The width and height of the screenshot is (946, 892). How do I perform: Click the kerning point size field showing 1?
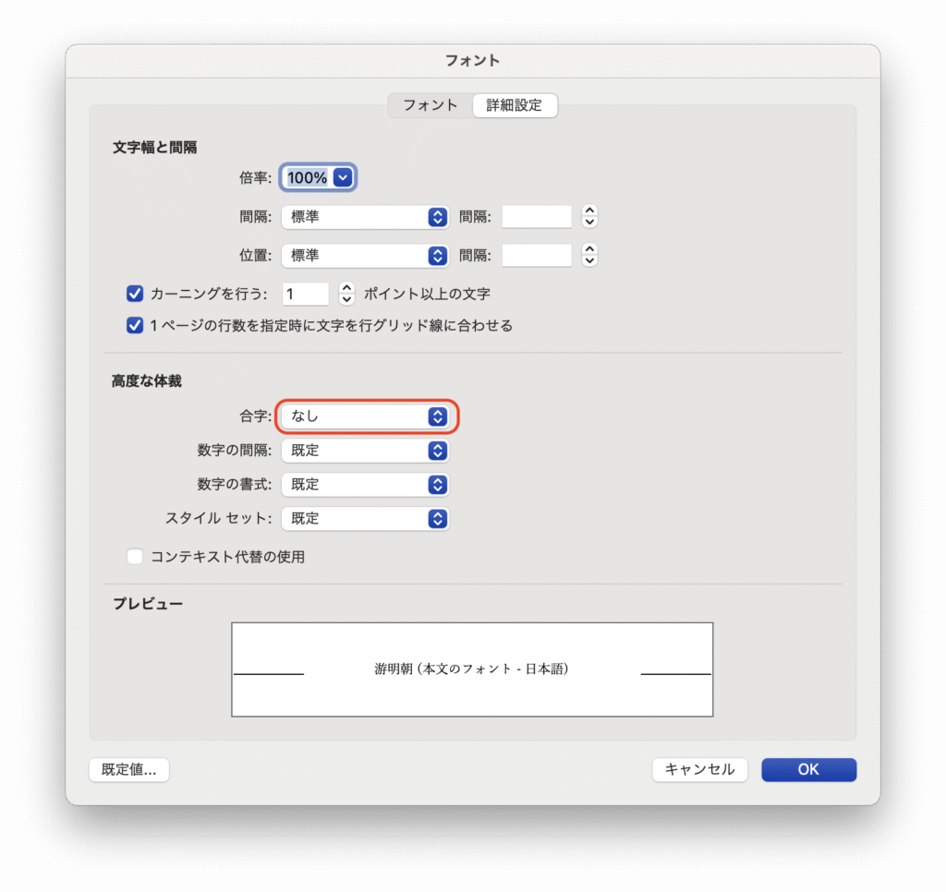(305, 295)
